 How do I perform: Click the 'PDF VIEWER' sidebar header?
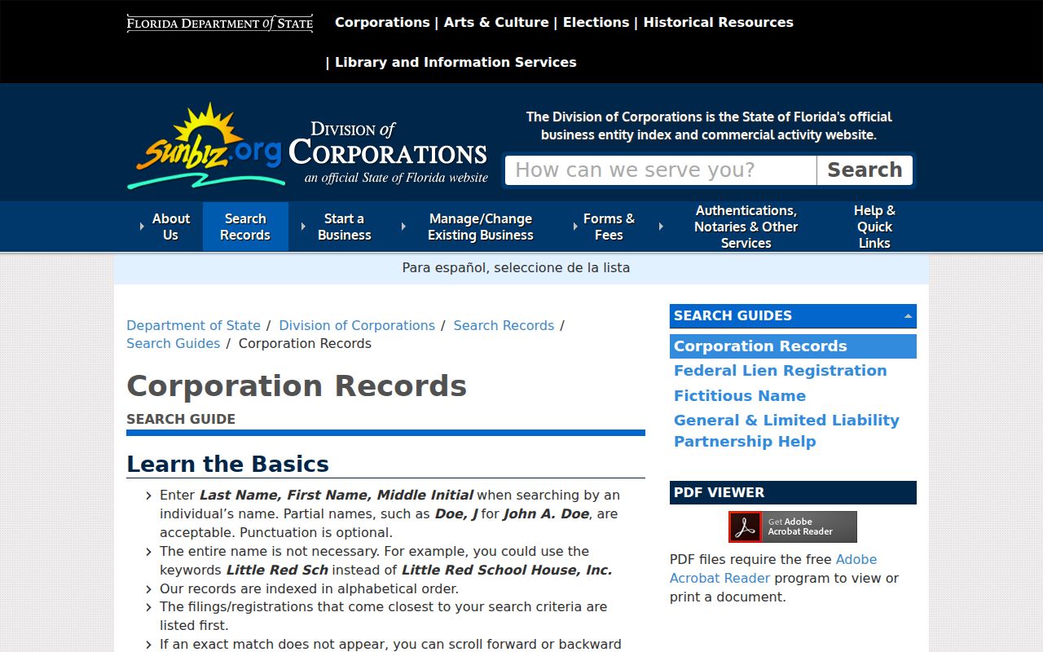click(x=793, y=492)
